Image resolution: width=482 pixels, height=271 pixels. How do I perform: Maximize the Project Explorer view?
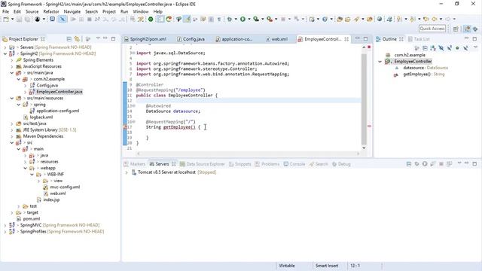[113, 38]
